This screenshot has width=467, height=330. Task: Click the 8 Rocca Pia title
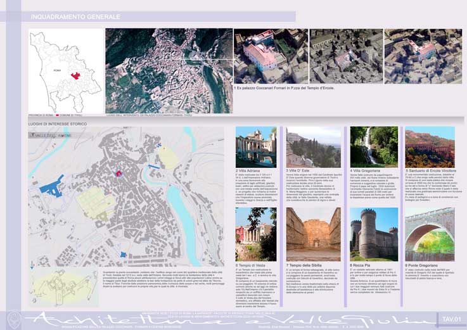pyautogui.click(x=361, y=265)
